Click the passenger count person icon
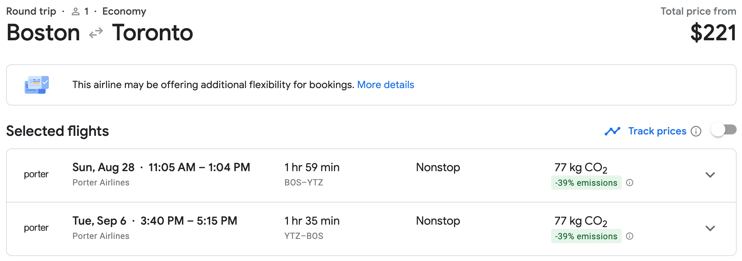The image size is (742, 261). coord(75,12)
